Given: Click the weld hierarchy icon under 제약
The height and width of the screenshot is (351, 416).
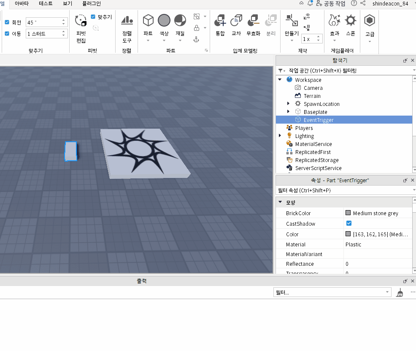Looking at the screenshot, I should pos(307,27).
